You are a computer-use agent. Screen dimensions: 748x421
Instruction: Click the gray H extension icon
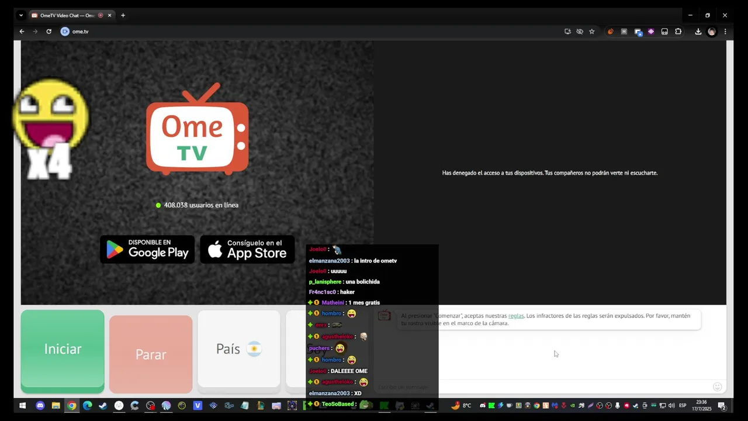coord(624,32)
